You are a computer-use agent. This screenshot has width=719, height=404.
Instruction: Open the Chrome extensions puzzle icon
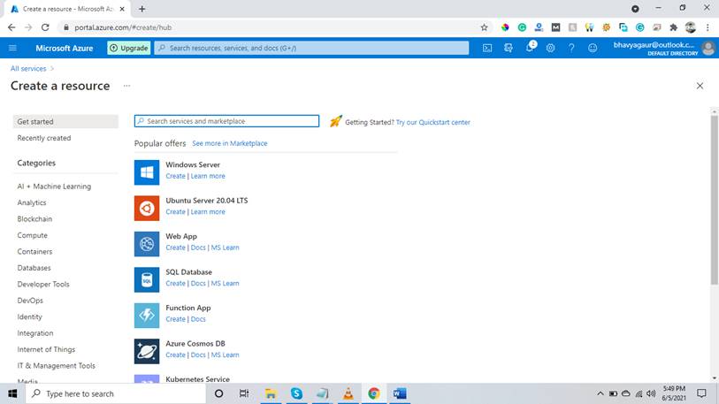pos(674,27)
